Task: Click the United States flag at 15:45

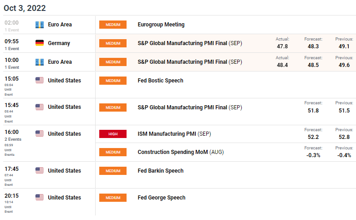Action: 40,107
